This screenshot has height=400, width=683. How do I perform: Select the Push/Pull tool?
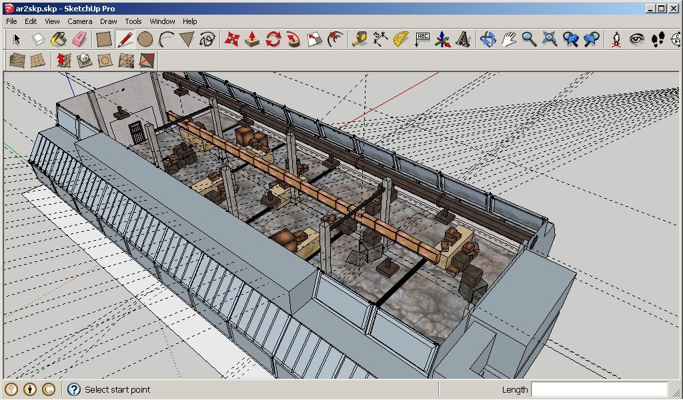[x=252, y=39]
